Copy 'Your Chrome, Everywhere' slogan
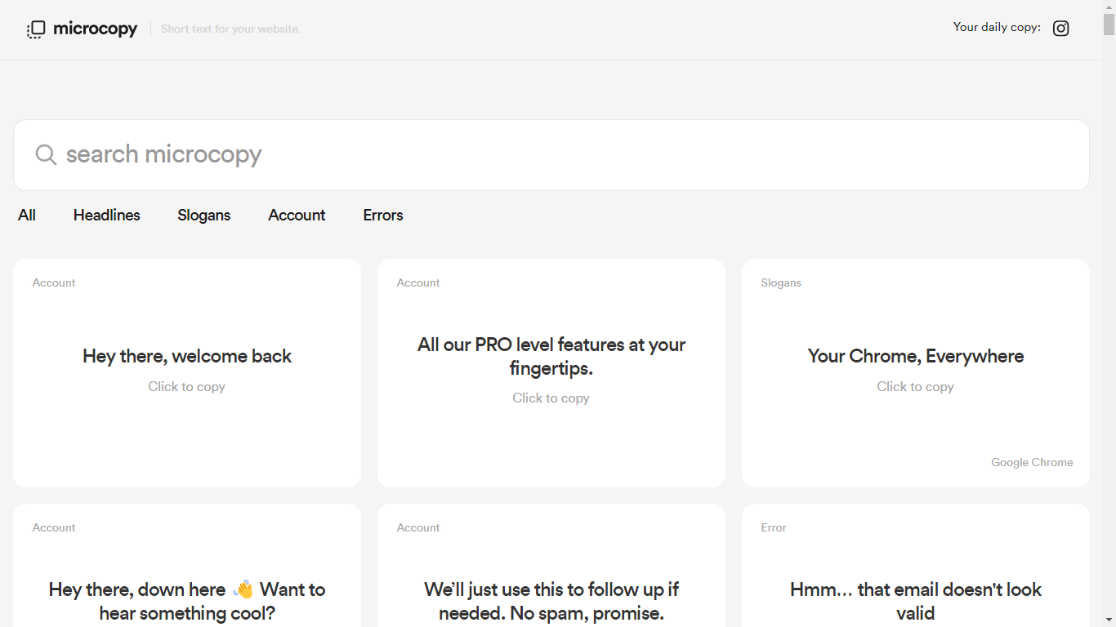This screenshot has width=1116, height=627. 916,356
